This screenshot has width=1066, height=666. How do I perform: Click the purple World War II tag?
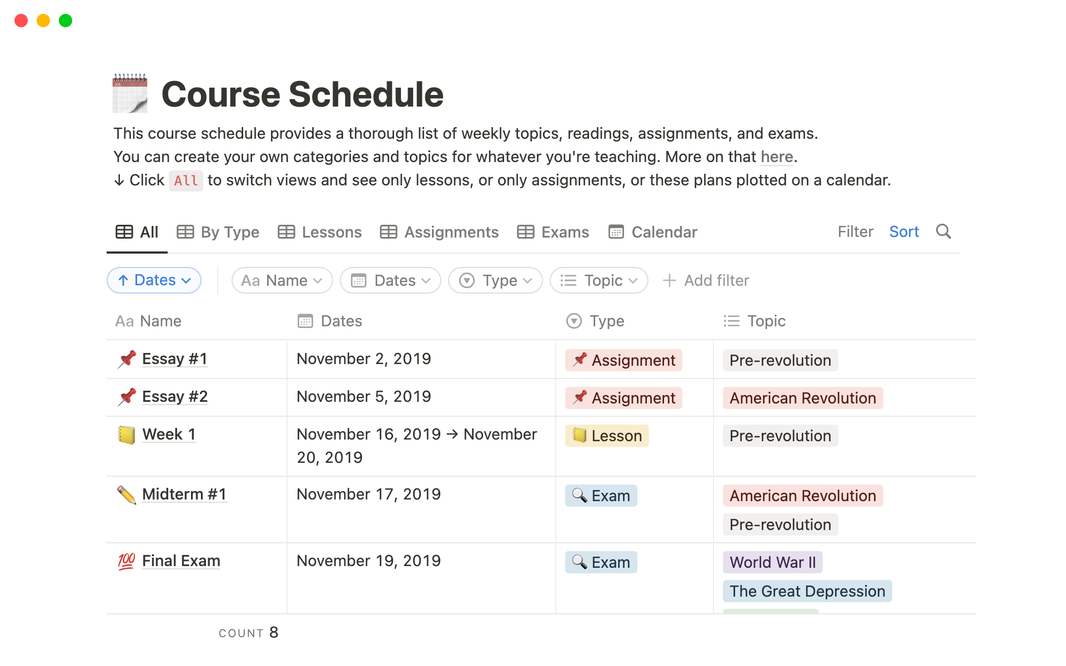pyautogui.click(x=772, y=562)
